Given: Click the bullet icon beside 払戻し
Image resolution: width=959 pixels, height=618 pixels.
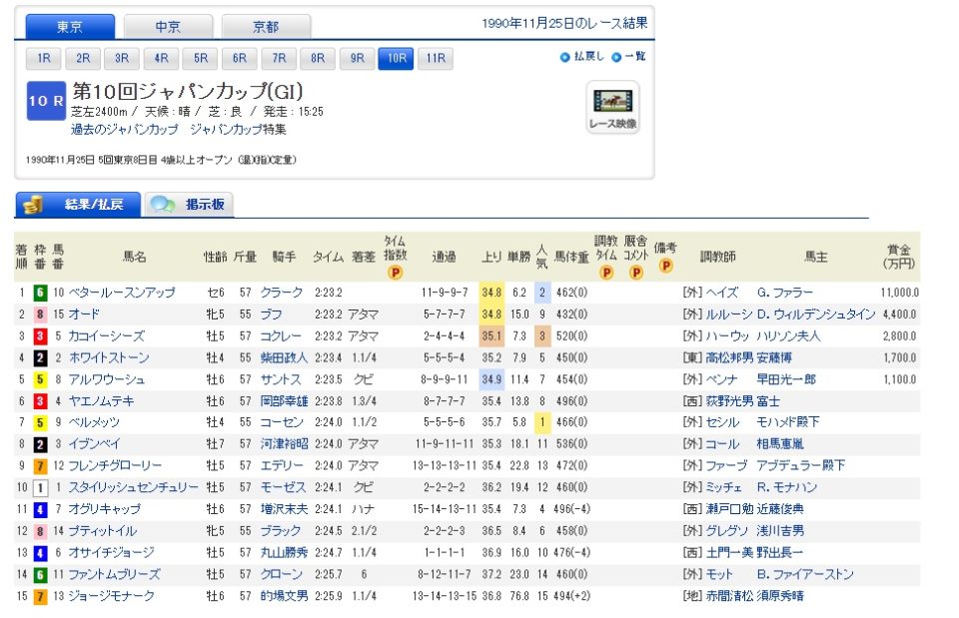Looking at the screenshot, I should (x=565, y=57).
